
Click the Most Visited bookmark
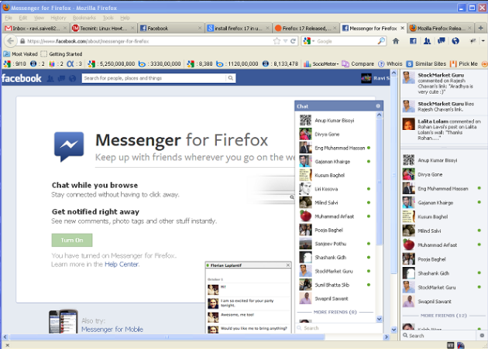pos(21,54)
